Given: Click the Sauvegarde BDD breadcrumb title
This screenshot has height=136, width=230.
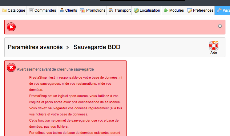Looking at the screenshot, I should pyautogui.click(x=97, y=47).
